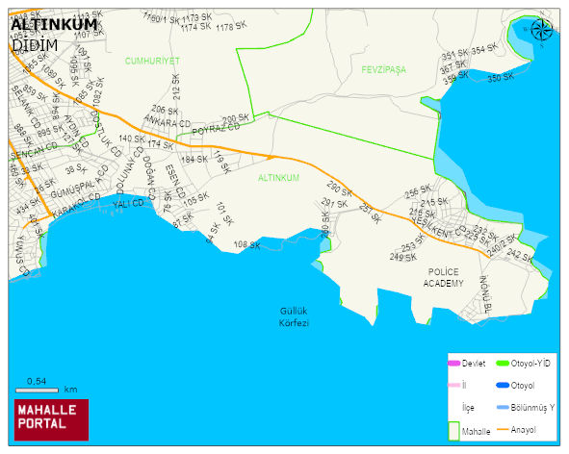Screen dimensions: 569x454
Task: Click the 1174 SK street label
Action: click(195, 27)
